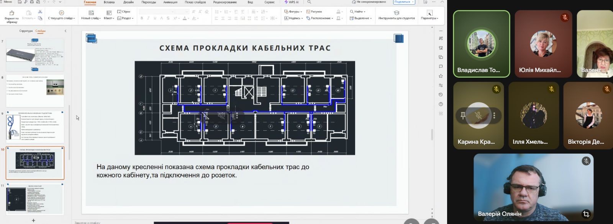Screen dimensions: 613x224
Task: Click the scissors cut icon
Action: [40, 12]
